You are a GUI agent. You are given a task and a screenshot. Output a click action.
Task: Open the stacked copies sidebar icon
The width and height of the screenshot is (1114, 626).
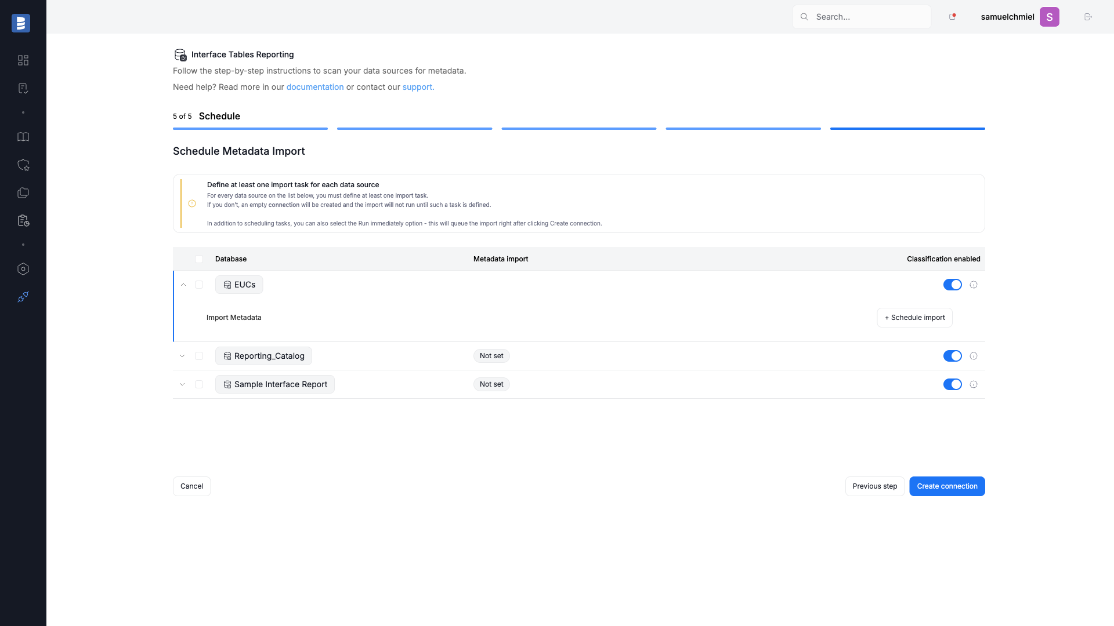click(x=23, y=193)
